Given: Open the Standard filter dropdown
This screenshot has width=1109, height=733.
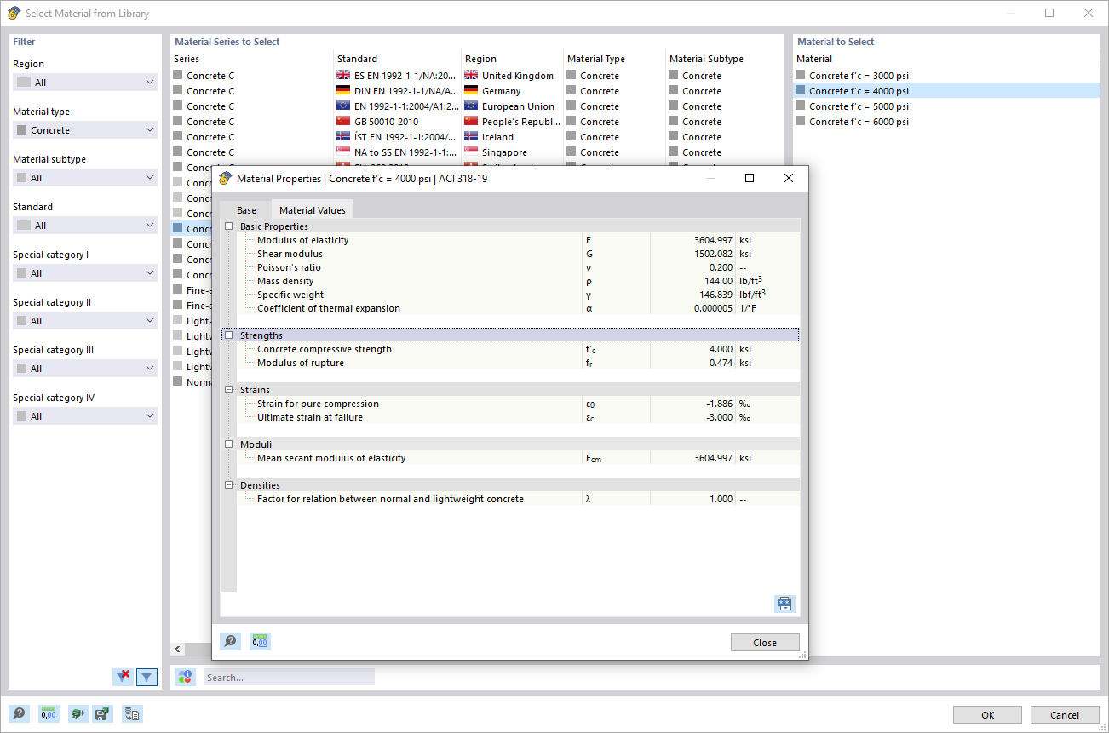Looking at the screenshot, I should (85, 226).
